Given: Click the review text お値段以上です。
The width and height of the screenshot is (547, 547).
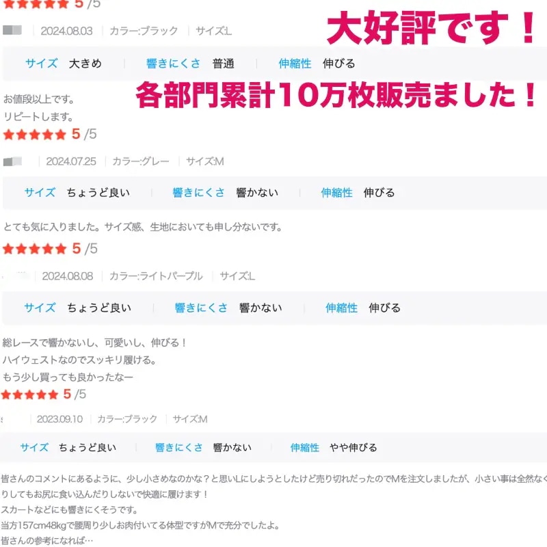Looking at the screenshot, I should [39, 99].
